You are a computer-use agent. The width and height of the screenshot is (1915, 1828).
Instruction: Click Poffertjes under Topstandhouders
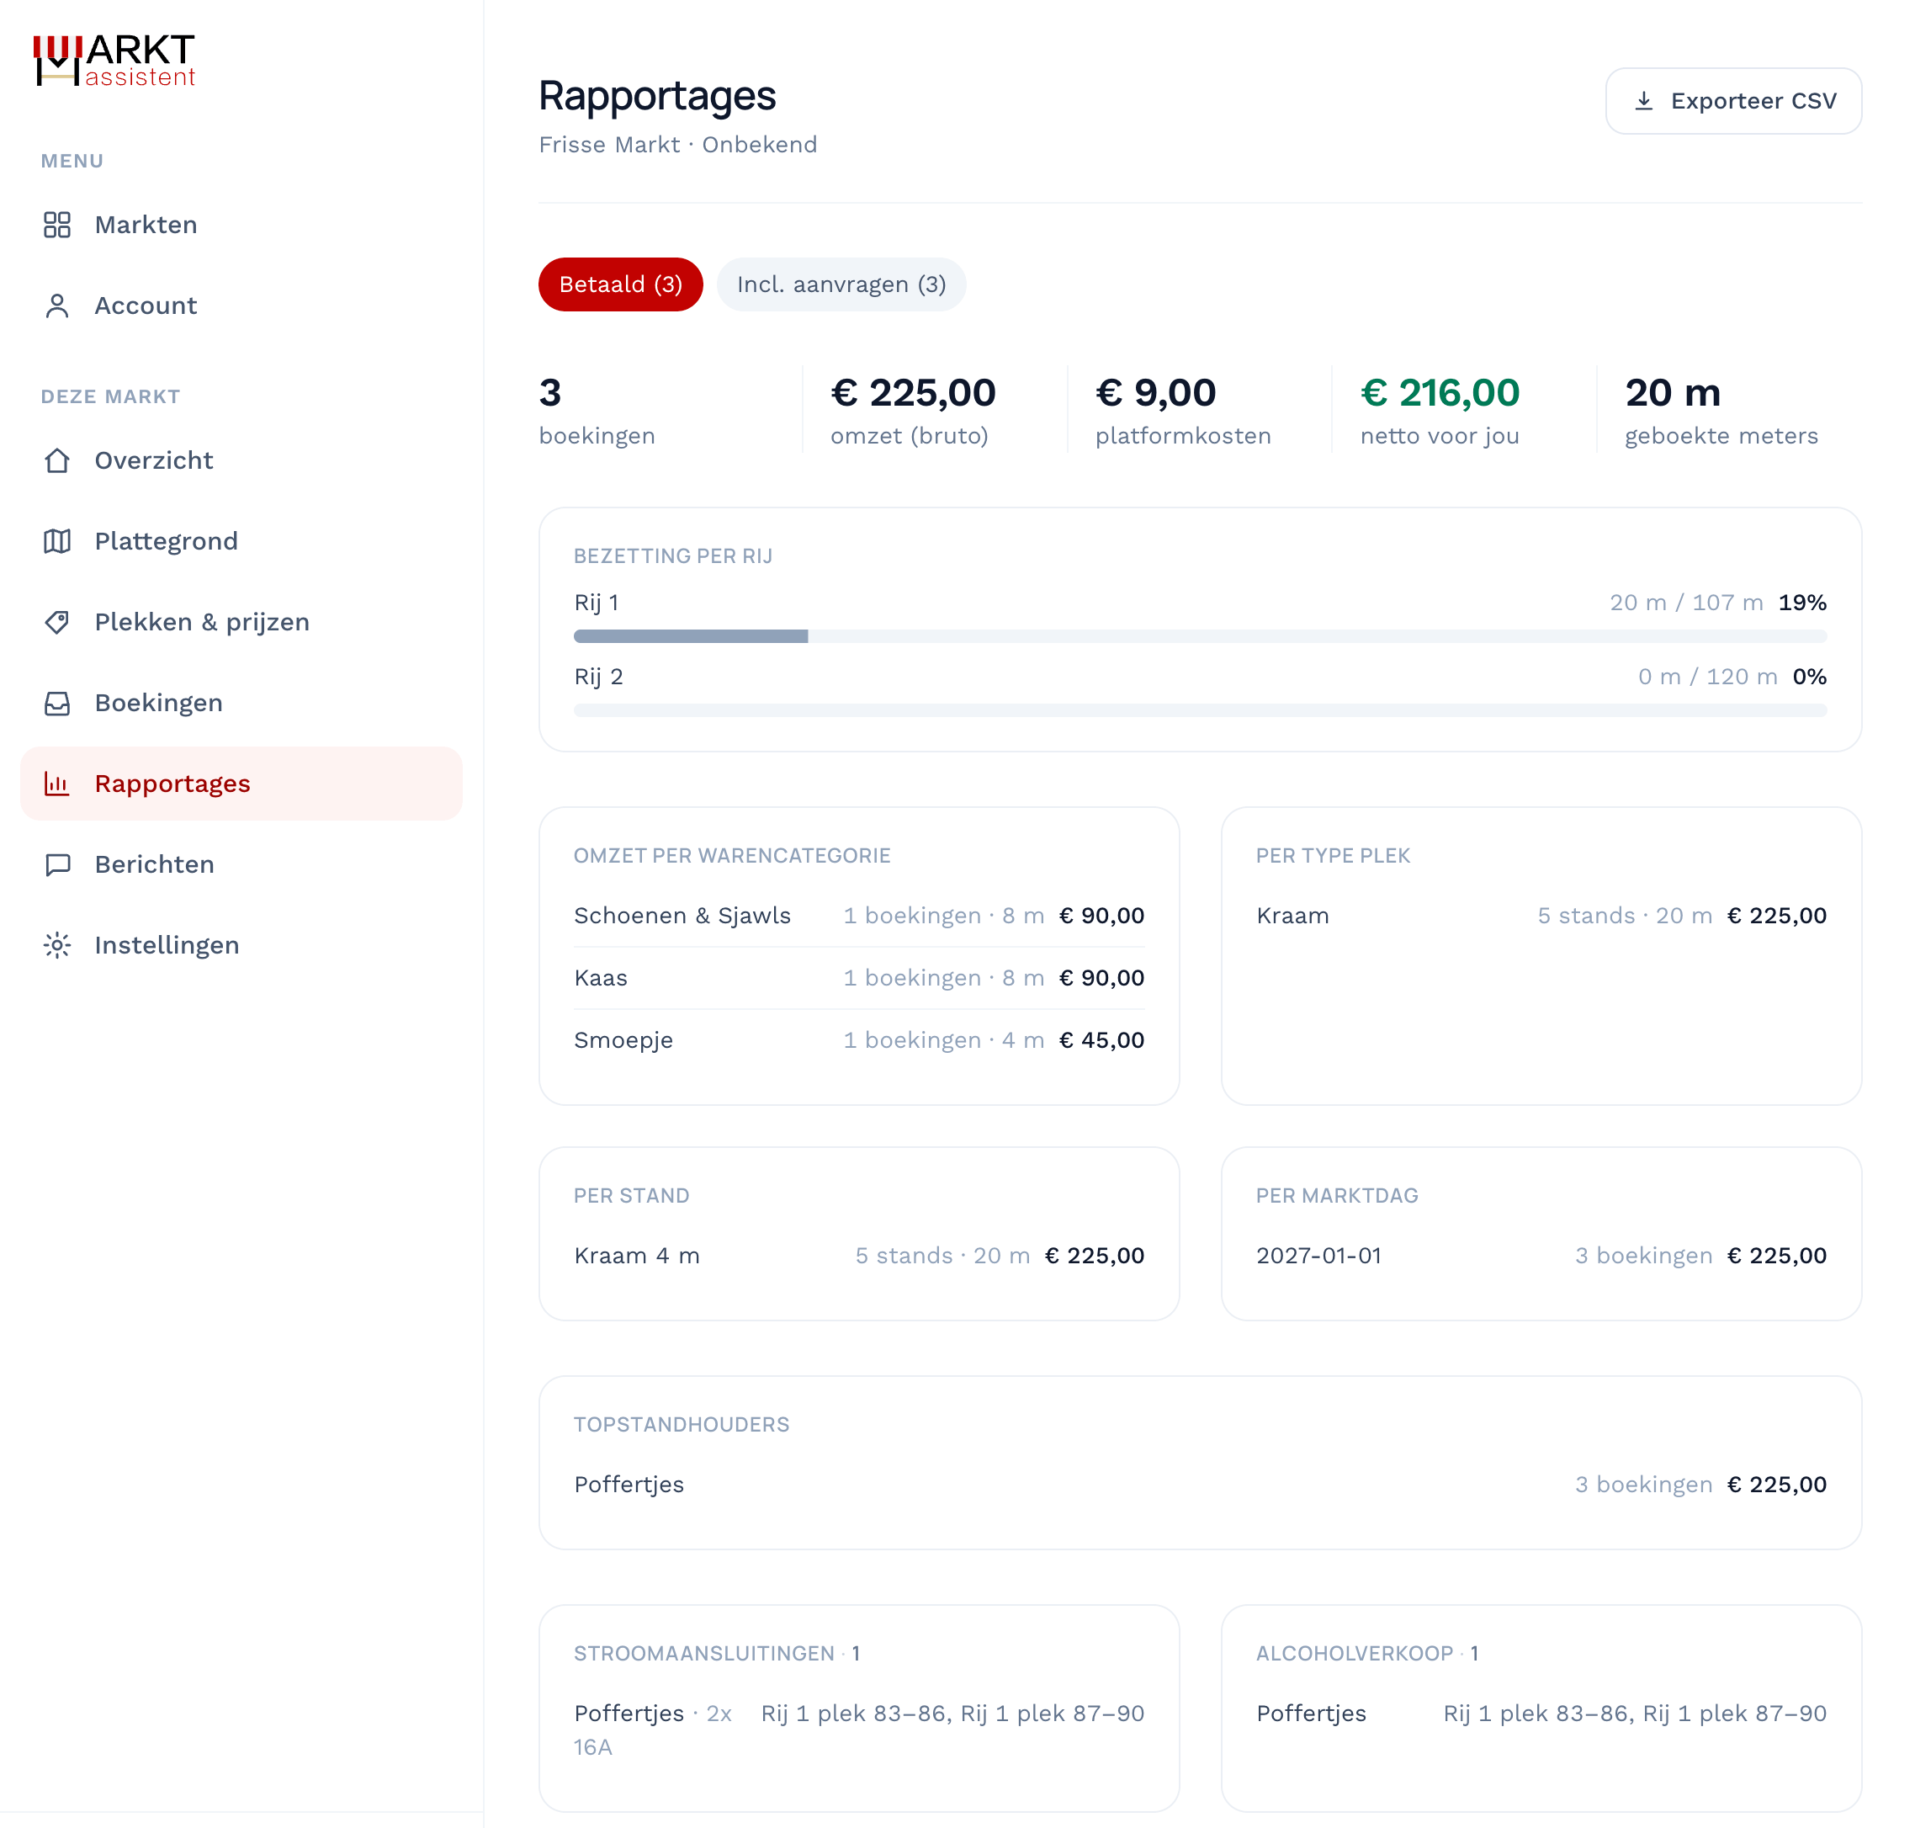[629, 1485]
